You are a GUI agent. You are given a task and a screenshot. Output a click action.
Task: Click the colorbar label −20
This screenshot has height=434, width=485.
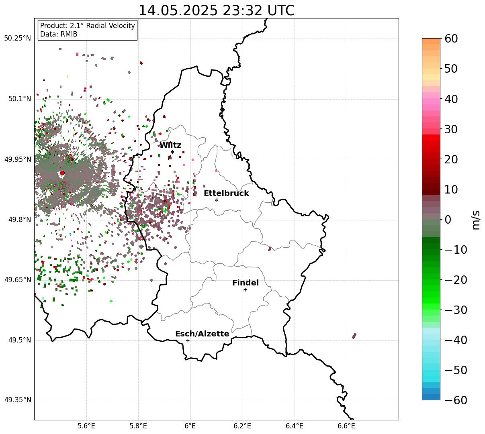456,280
